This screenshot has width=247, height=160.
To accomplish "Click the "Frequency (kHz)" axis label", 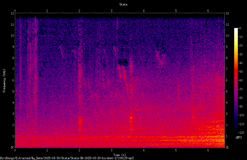I will [4, 81].
